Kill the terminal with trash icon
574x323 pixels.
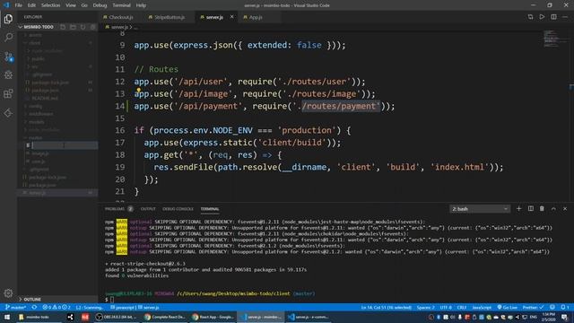[542, 208]
